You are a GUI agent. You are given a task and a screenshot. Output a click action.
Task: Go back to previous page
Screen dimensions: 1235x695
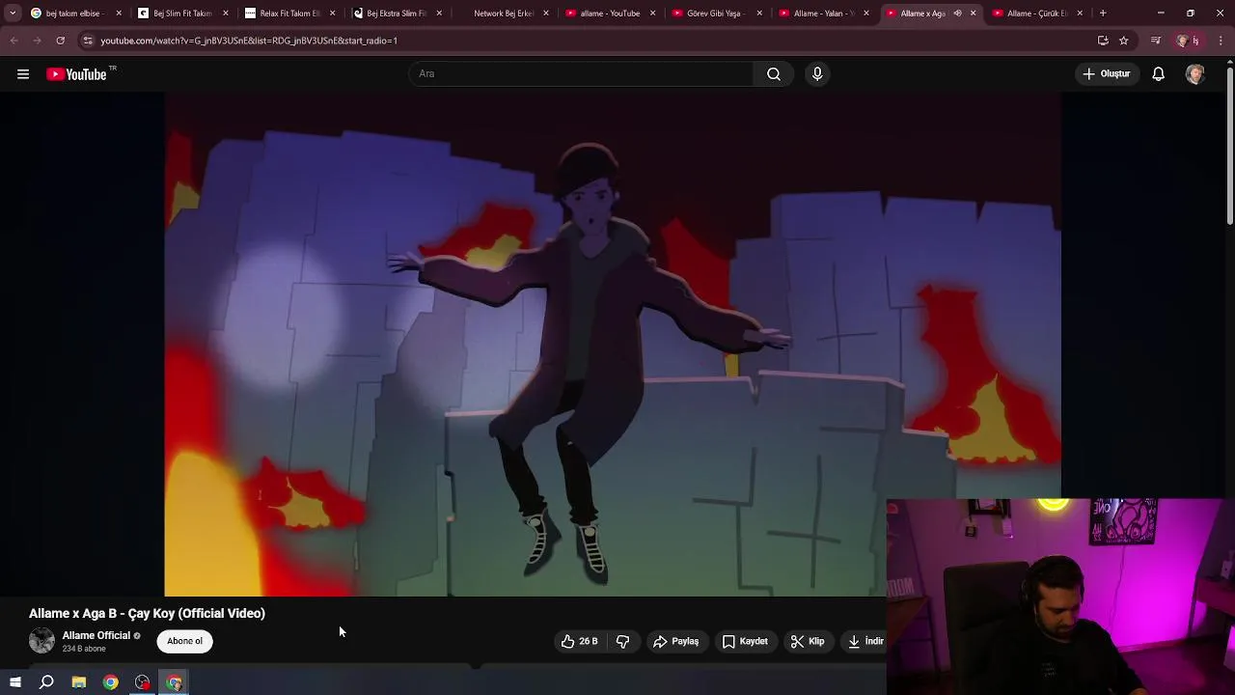point(14,41)
